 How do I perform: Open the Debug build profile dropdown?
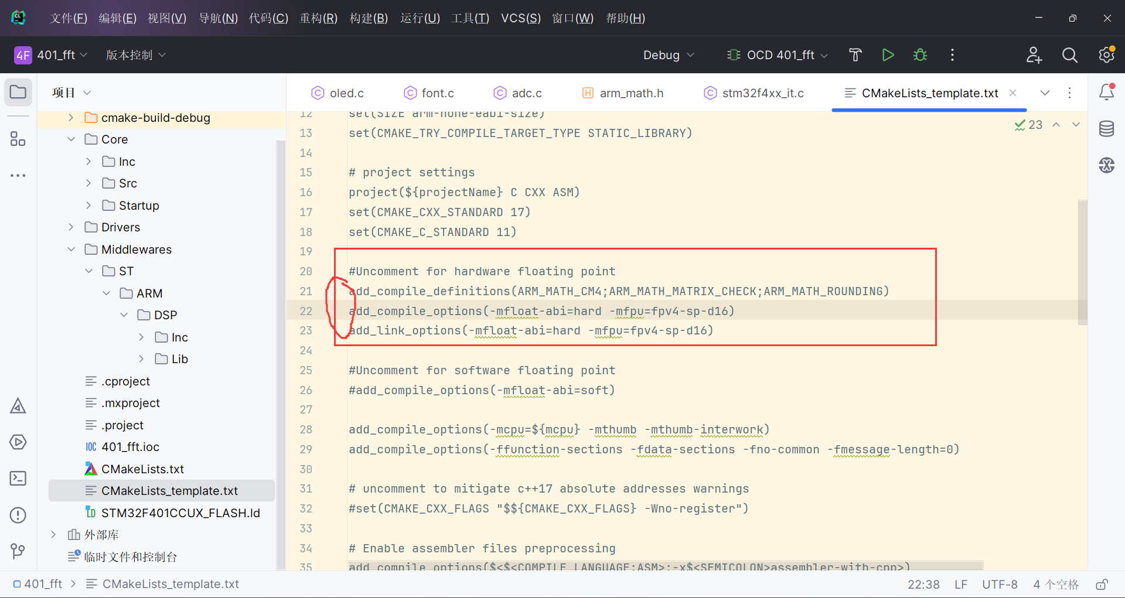point(668,54)
